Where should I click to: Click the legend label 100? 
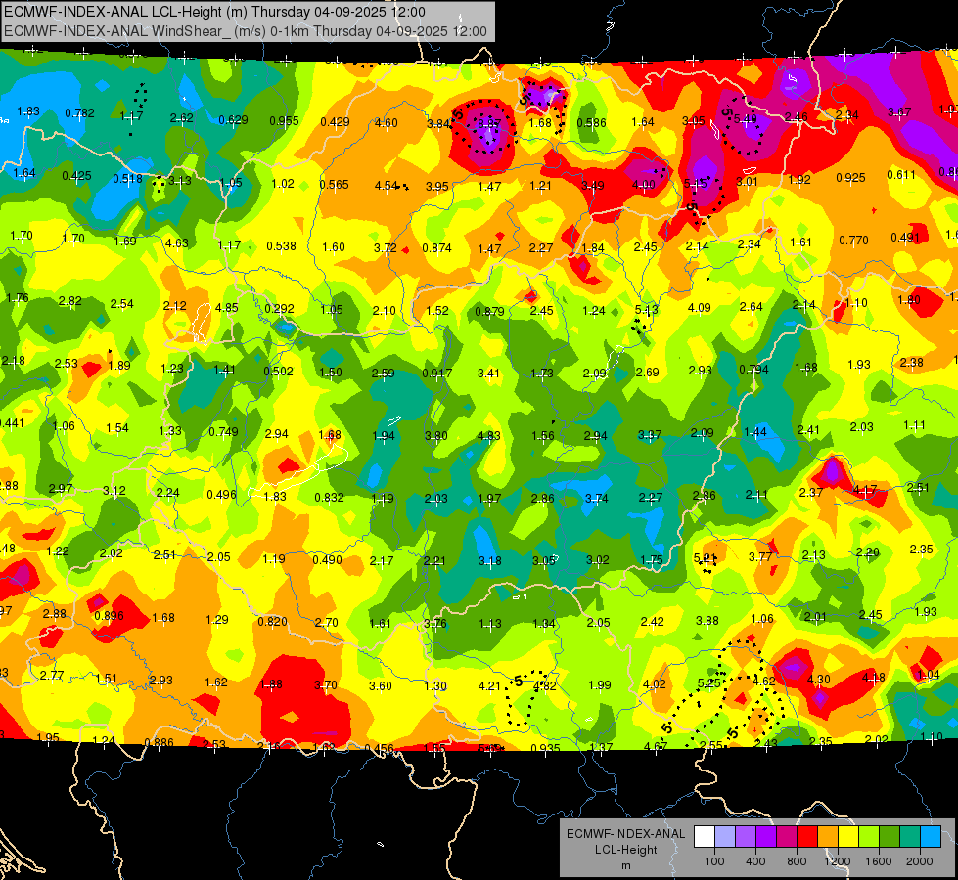pos(714,861)
